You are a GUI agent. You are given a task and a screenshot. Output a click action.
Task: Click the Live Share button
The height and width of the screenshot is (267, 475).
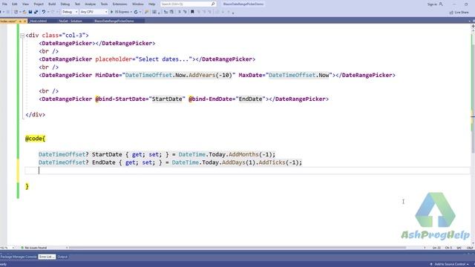click(x=459, y=12)
